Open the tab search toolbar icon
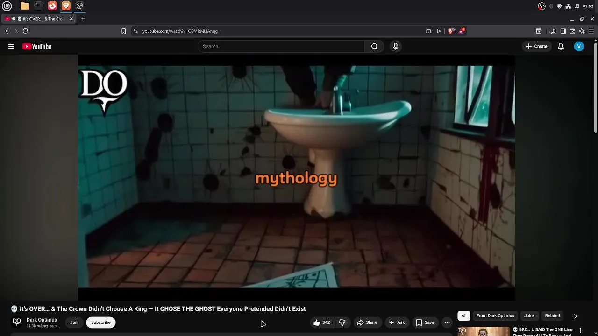 pos(539,31)
